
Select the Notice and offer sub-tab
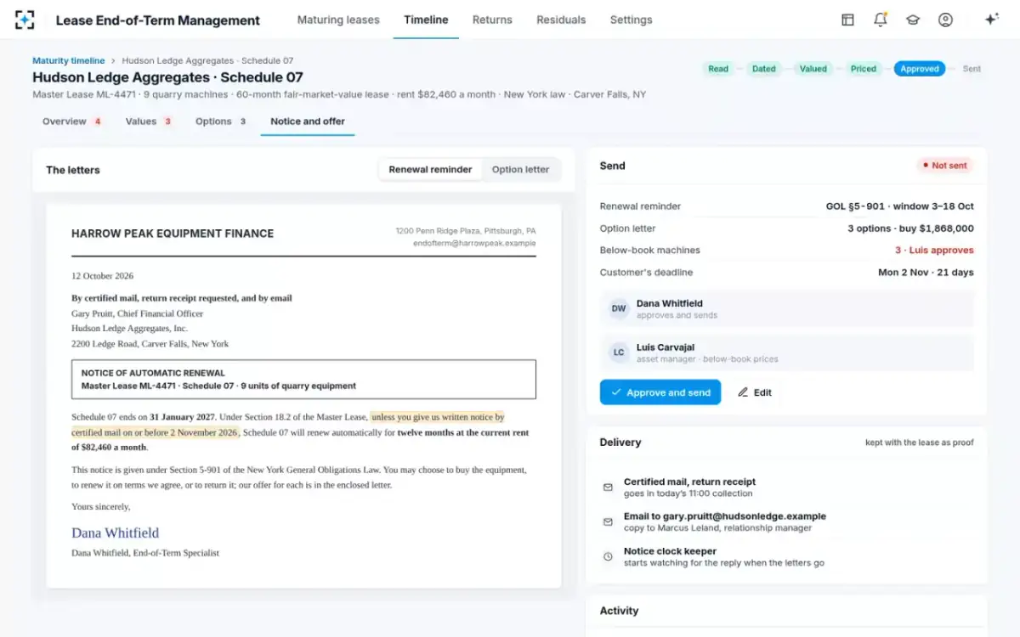pyautogui.click(x=308, y=121)
